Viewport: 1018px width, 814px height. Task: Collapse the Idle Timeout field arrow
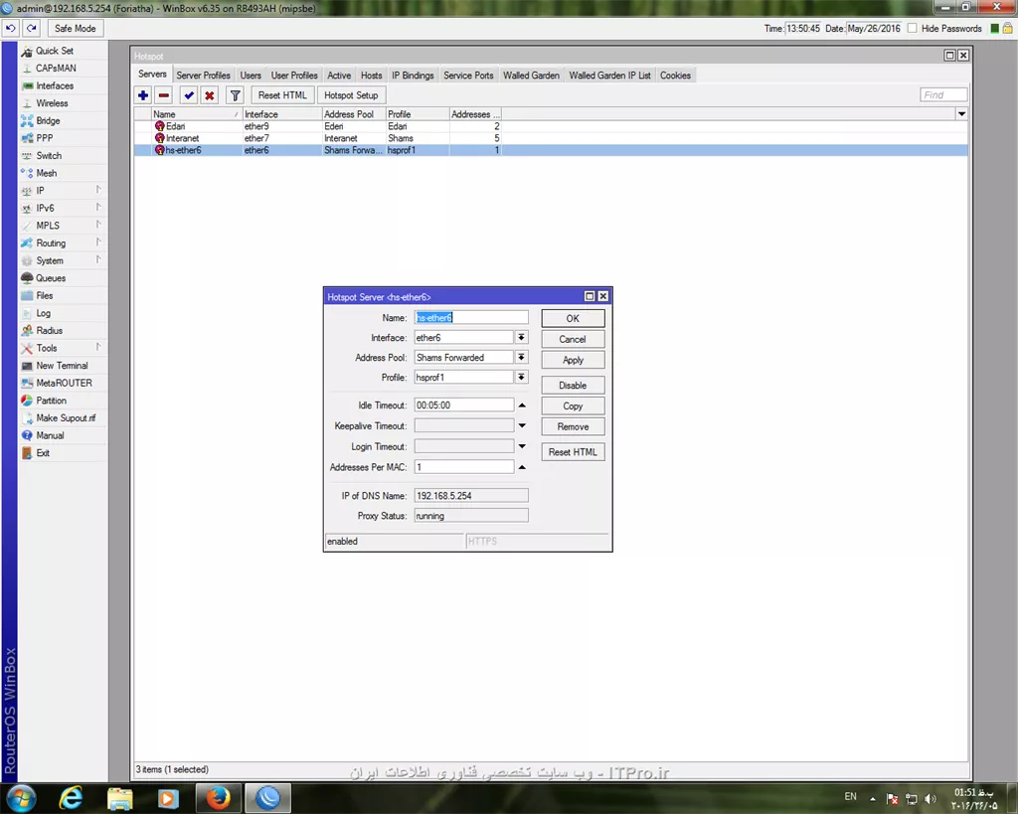522,406
